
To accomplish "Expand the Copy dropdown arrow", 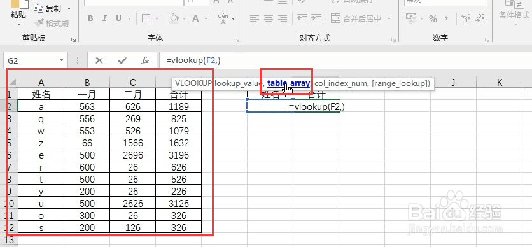I will pos(69,9).
